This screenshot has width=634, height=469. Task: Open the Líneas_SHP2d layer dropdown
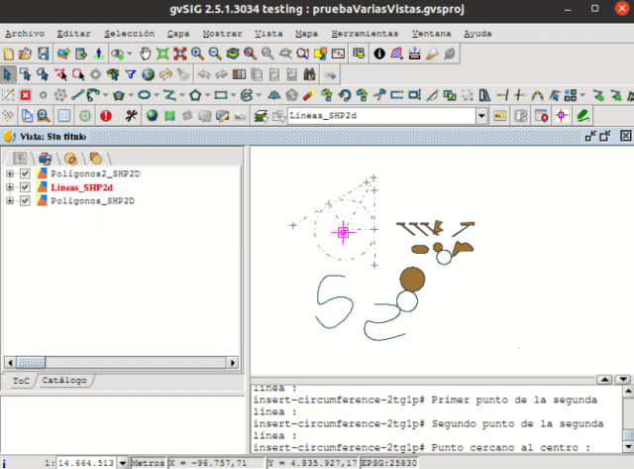pos(481,116)
